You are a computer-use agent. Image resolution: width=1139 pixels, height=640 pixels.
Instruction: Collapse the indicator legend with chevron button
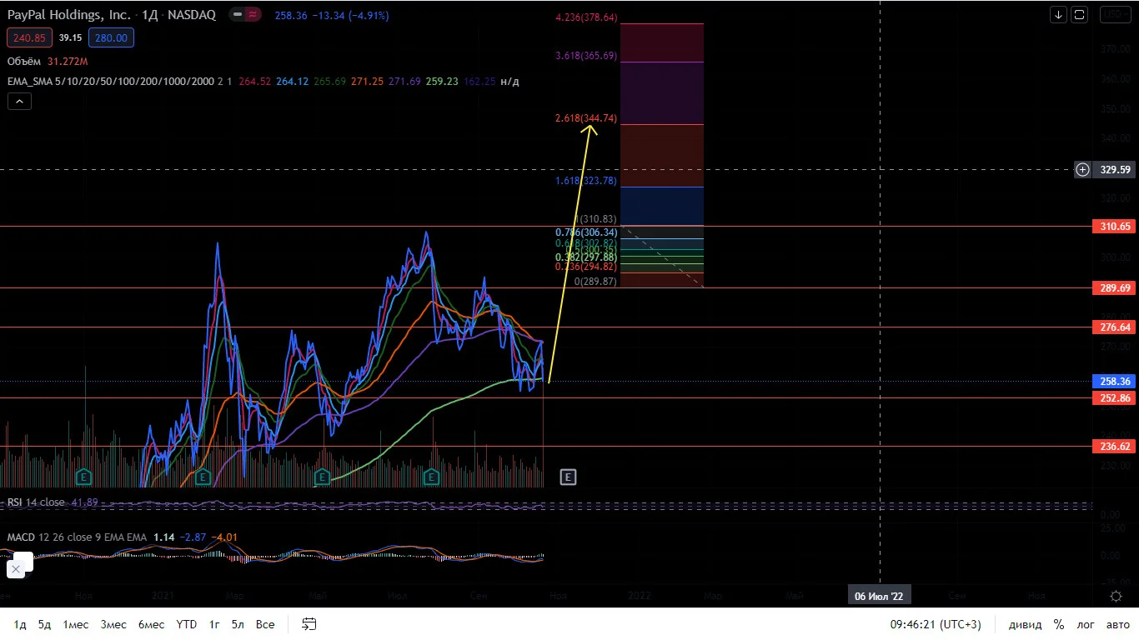click(x=19, y=102)
